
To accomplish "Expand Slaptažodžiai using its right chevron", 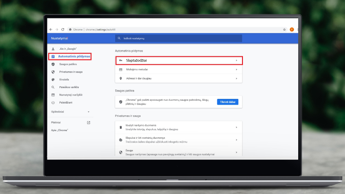I will [x=236, y=60].
